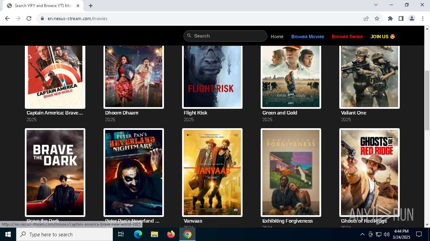The height and width of the screenshot is (241, 430).
Task: Click the address bar URL field
Action: coord(202,18)
